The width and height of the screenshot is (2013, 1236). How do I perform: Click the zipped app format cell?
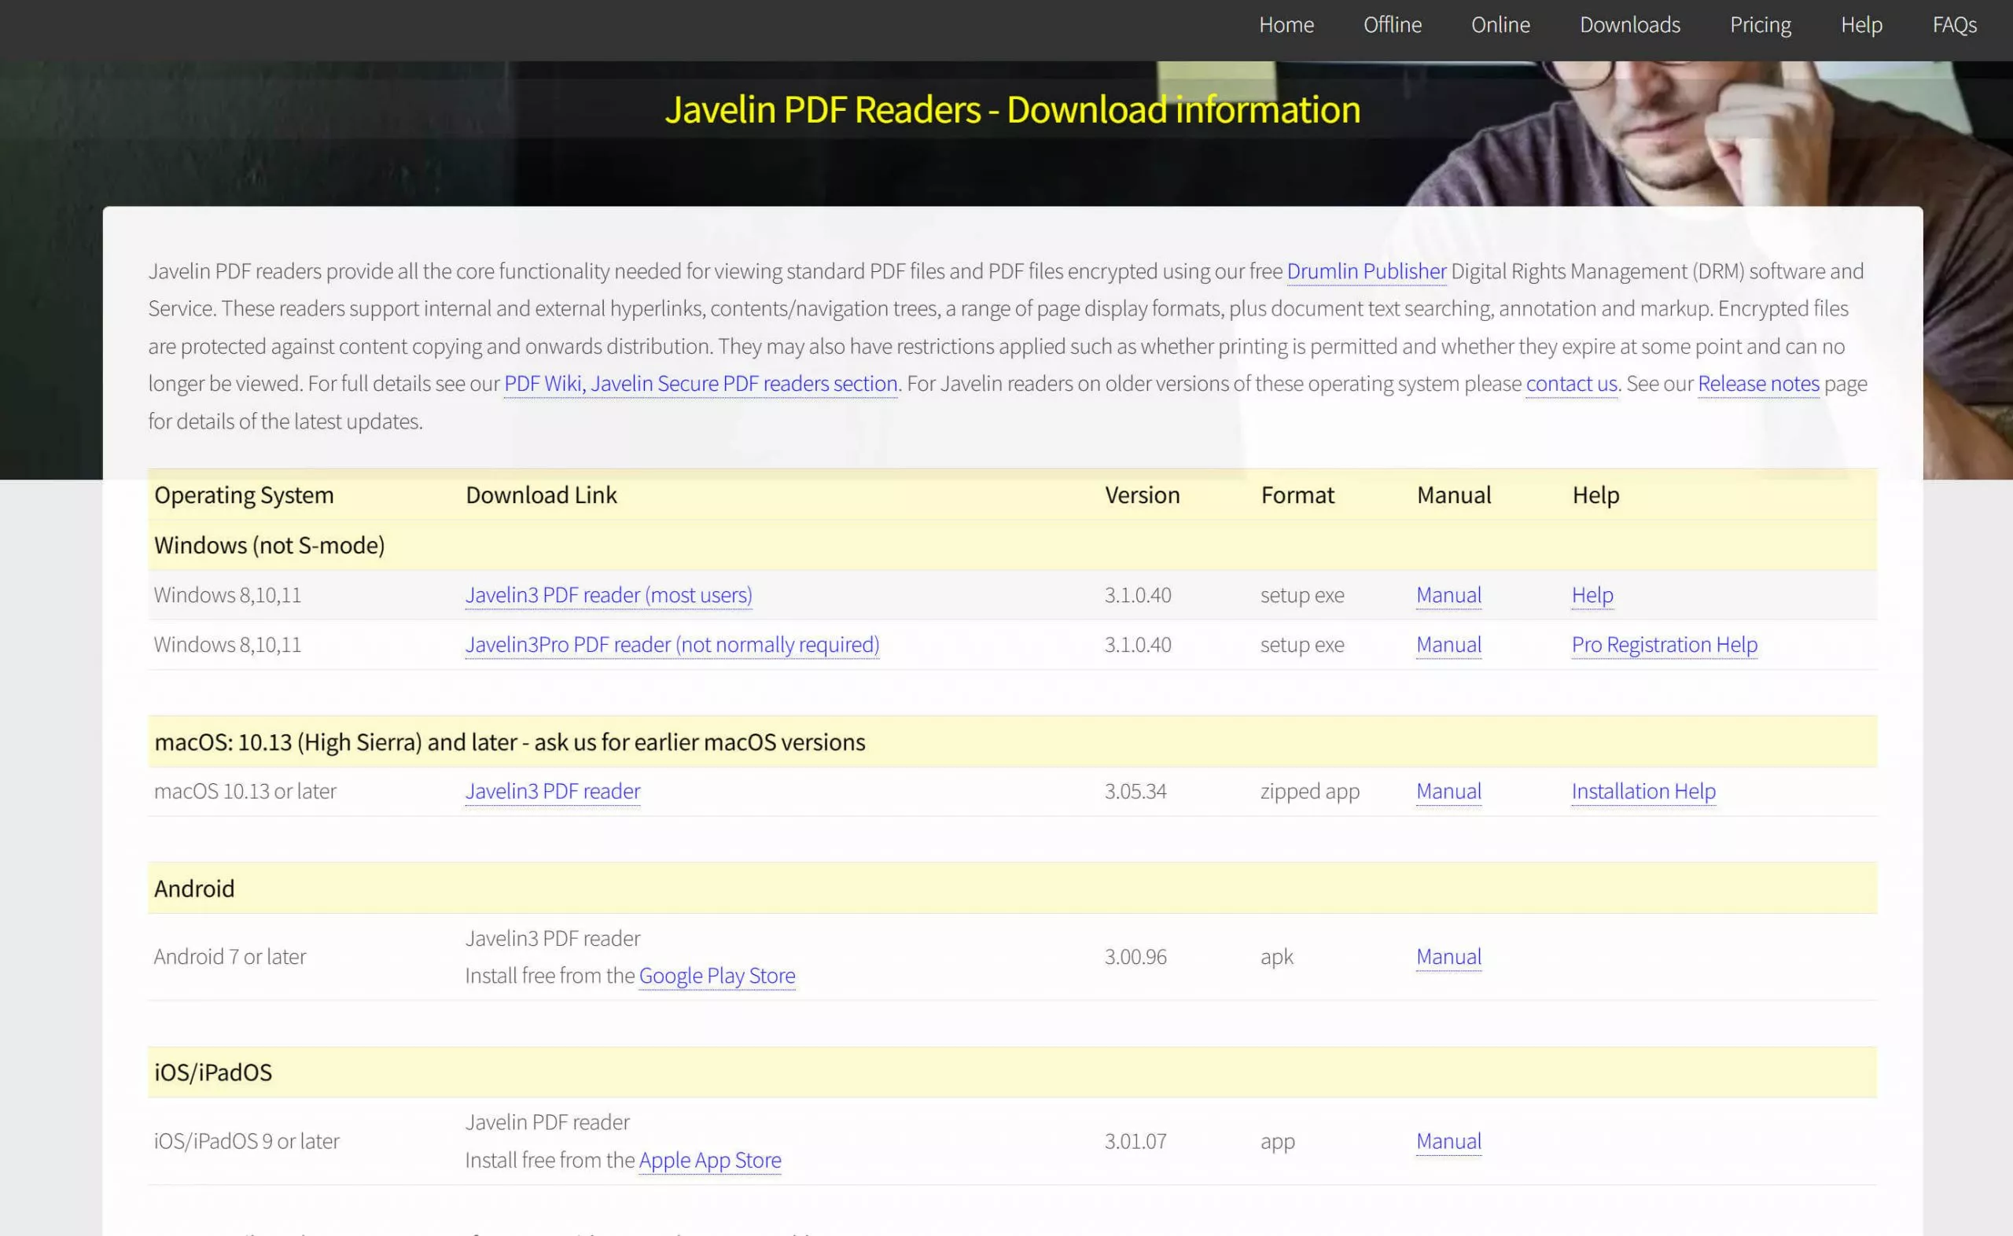tap(1309, 791)
